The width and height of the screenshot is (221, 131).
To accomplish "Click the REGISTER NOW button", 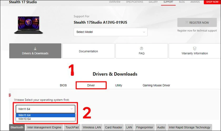I will click(x=197, y=23).
